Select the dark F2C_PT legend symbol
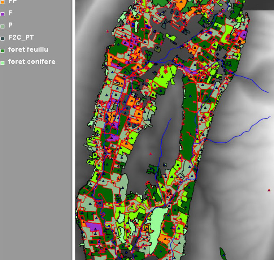This screenshot has width=274, height=260. coord(3,38)
